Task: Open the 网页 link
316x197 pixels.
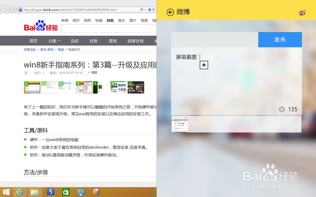Action: [76, 20]
